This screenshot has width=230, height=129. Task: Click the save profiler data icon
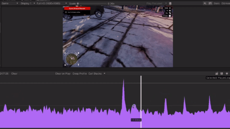pos(222,73)
